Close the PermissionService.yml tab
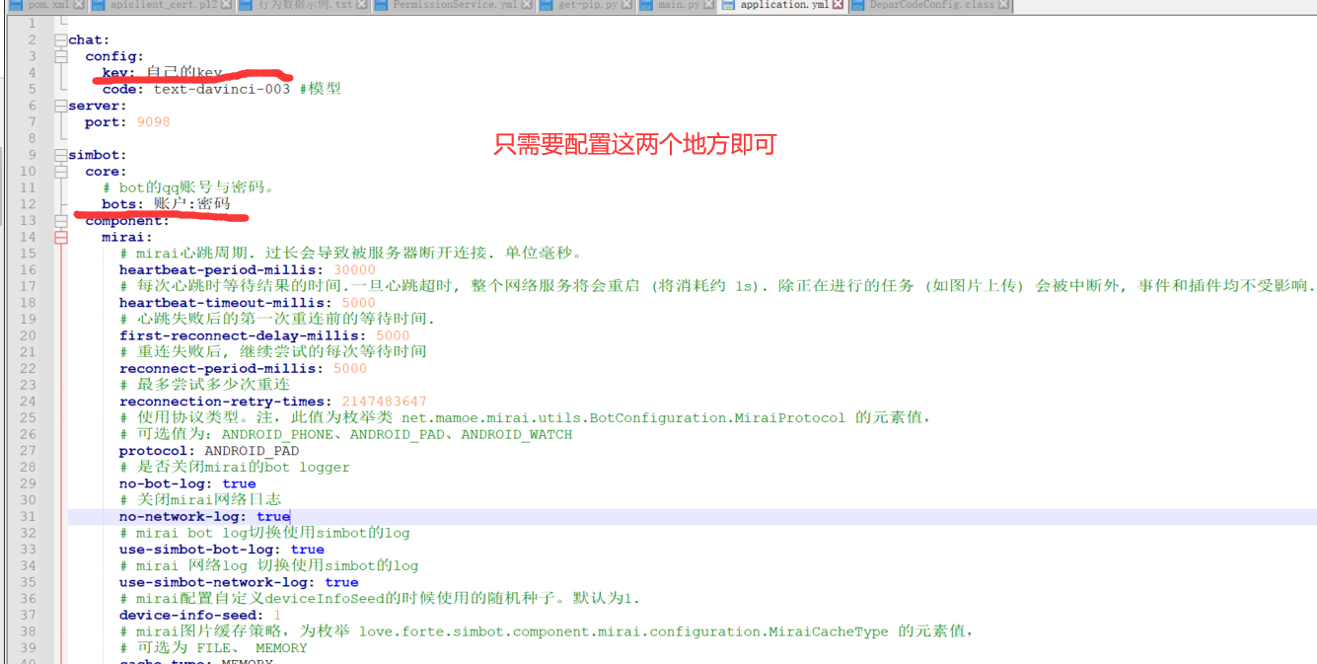Screen dimensions: 1317x664 coord(528,5)
